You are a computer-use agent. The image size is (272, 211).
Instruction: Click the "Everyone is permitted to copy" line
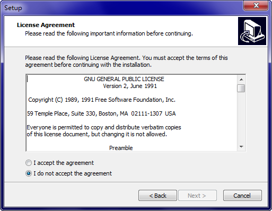tap(104, 127)
